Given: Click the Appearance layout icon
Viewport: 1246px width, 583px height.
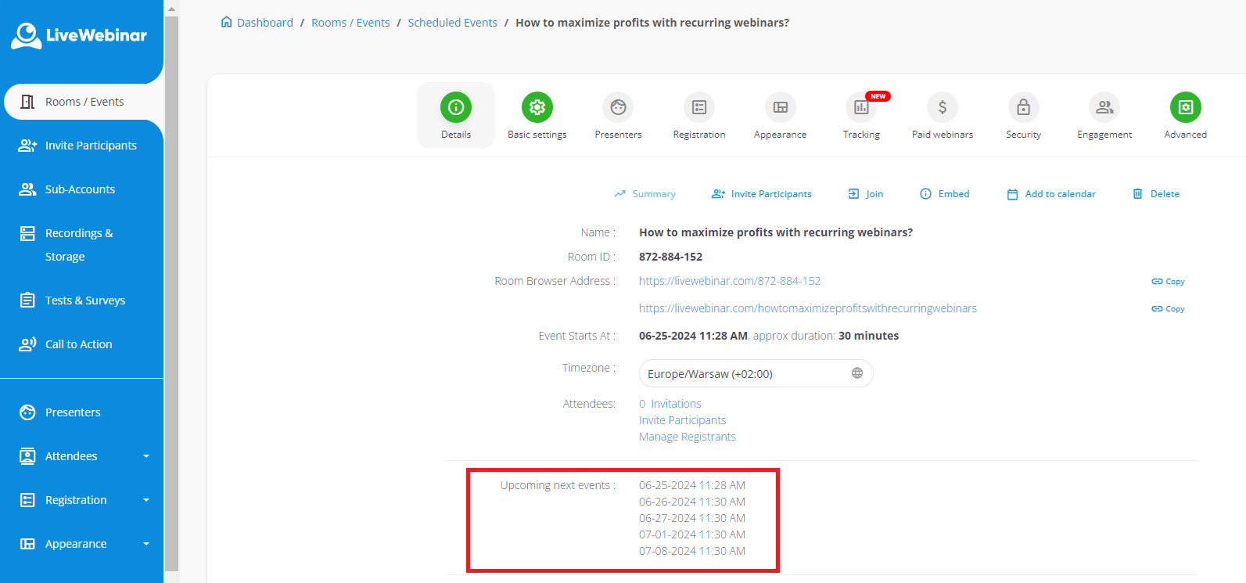Looking at the screenshot, I should click(780, 108).
